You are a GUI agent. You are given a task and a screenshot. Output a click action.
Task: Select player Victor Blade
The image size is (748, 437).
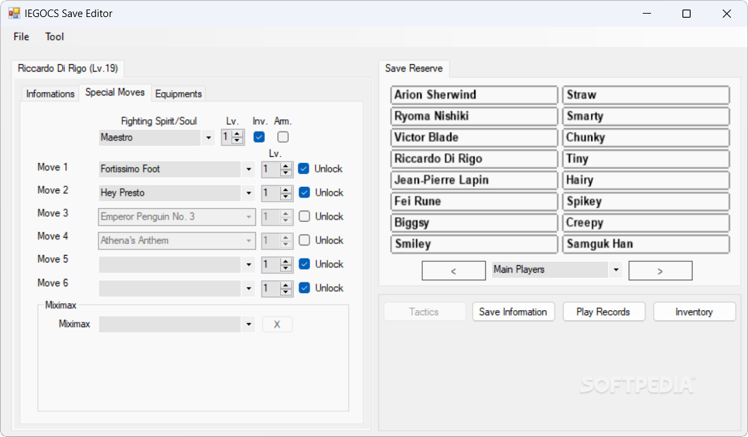click(x=474, y=138)
